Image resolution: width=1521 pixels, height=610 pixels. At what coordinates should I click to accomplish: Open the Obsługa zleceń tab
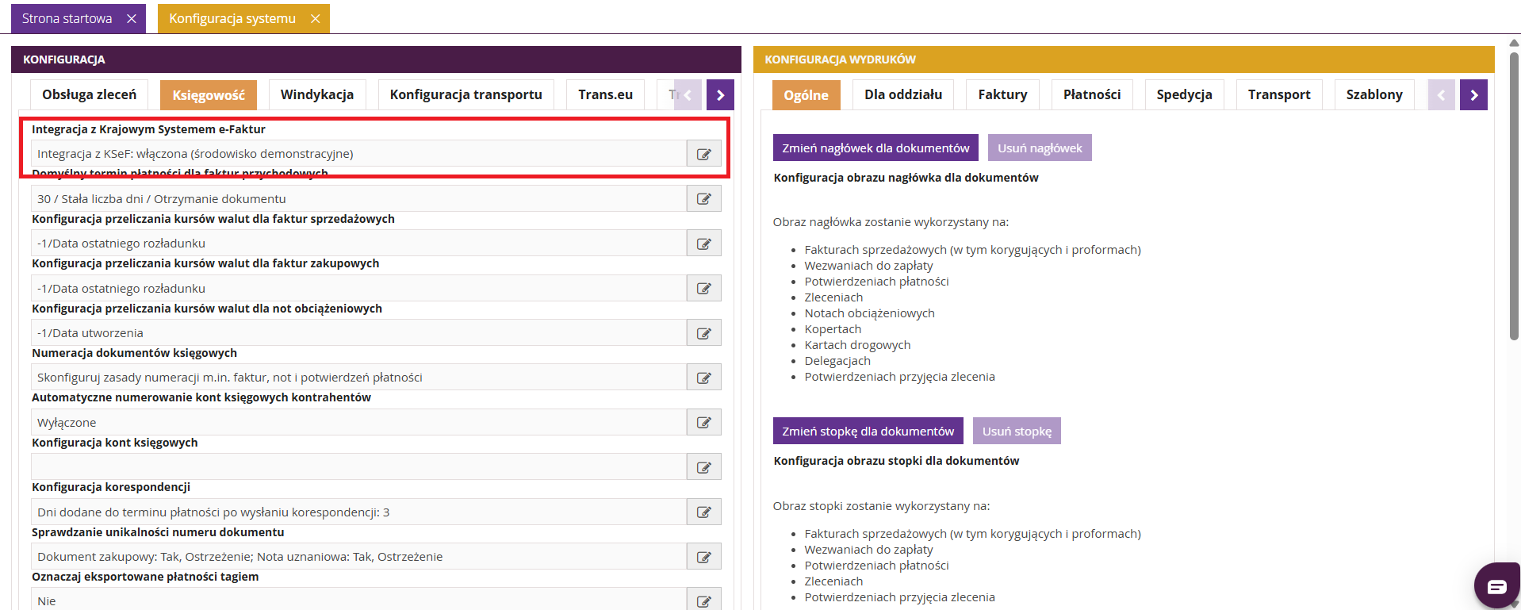pyautogui.click(x=90, y=94)
